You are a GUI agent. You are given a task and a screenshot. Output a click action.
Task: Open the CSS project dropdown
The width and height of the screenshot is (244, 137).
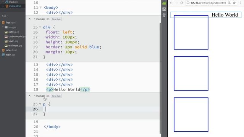[5, 16]
